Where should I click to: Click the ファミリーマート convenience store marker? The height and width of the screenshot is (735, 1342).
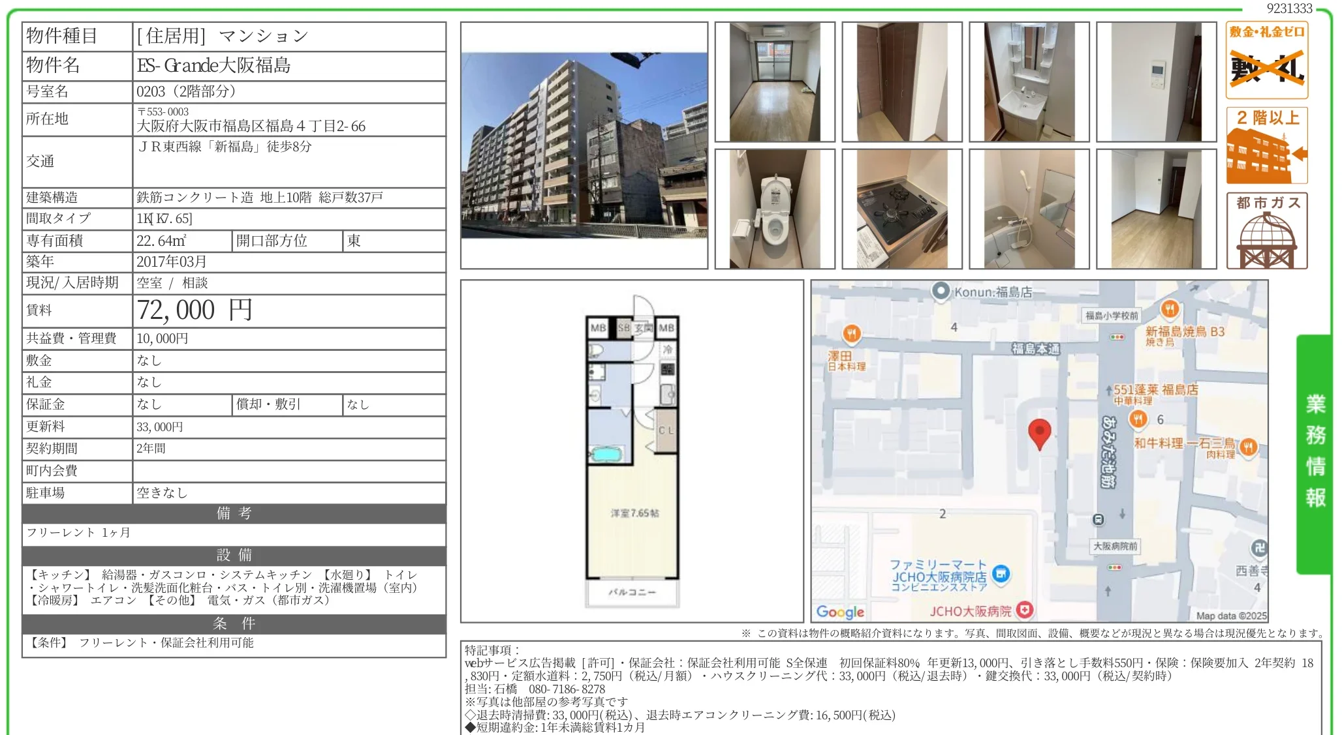(x=1001, y=574)
